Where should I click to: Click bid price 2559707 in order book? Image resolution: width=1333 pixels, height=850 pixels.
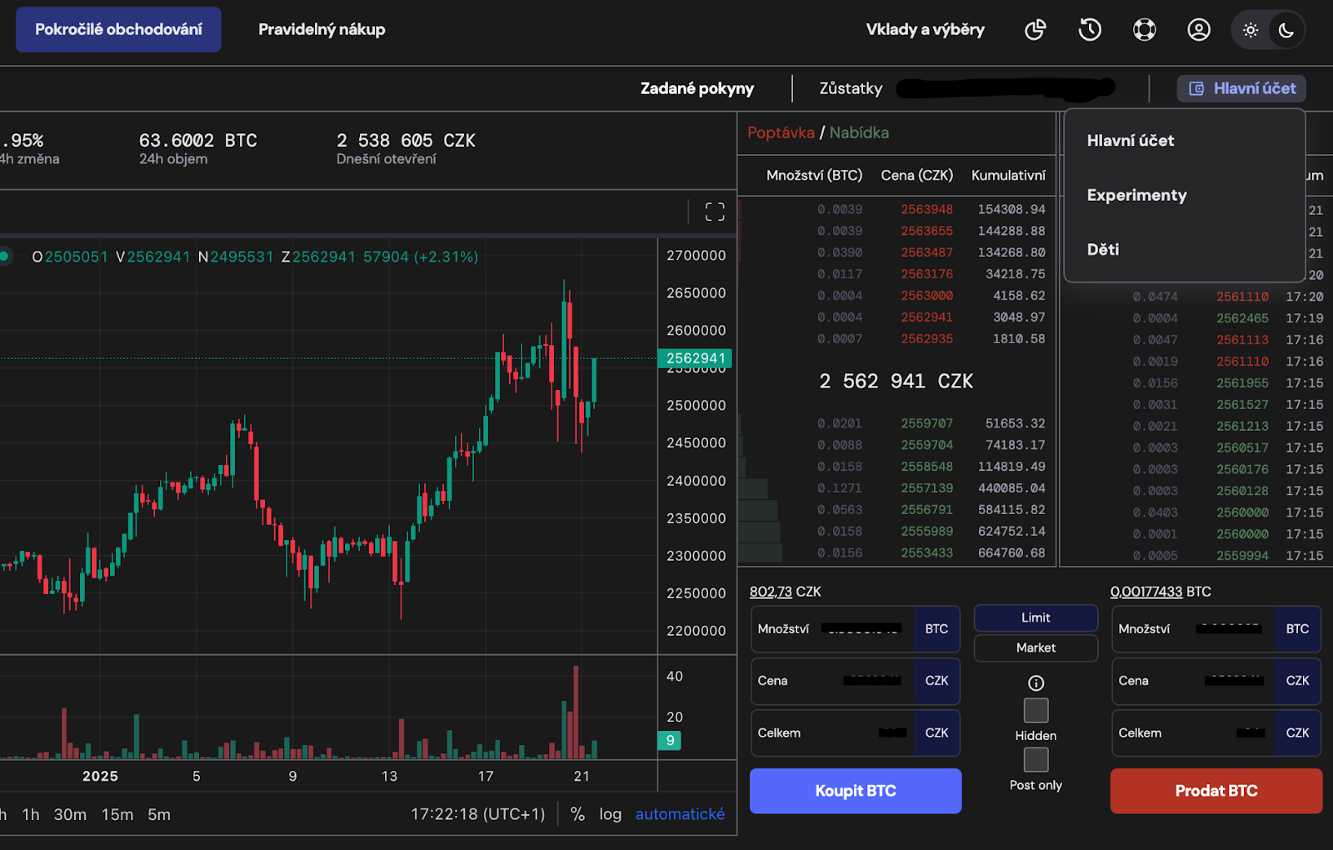click(926, 423)
